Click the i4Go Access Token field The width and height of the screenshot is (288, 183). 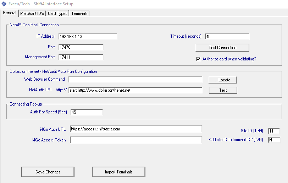[x=136, y=140]
